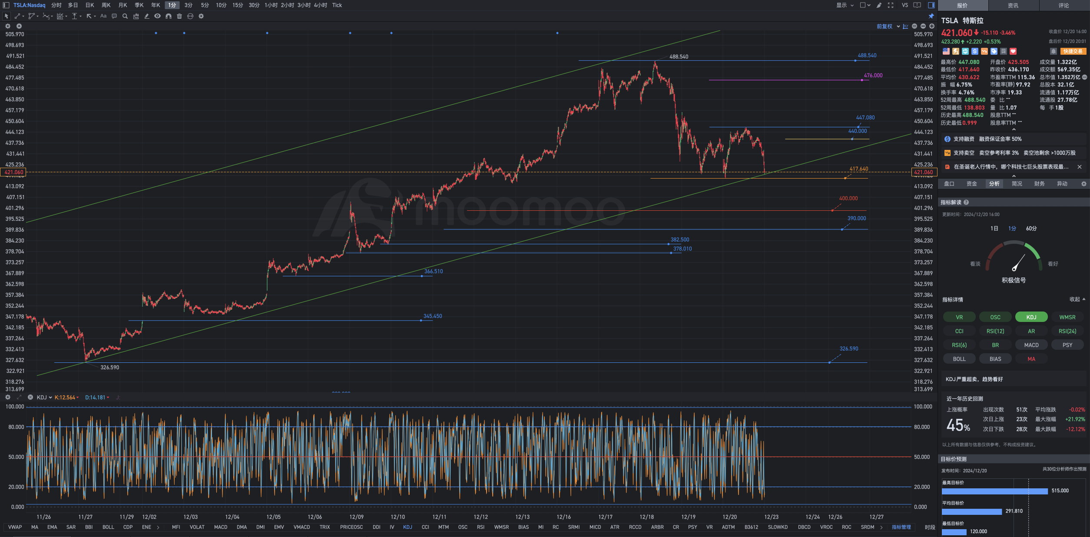Viewport: 1090px width, 537px height.
Task: Switch to the 评论 tab
Action: pos(1064,5)
